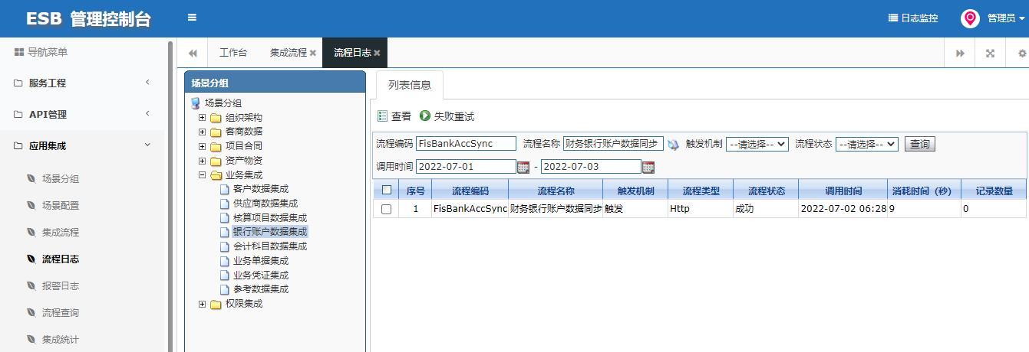The width and height of the screenshot is (1029, 352).
Task: Open 集成流程 in sidebar
Action: point(60,232)
